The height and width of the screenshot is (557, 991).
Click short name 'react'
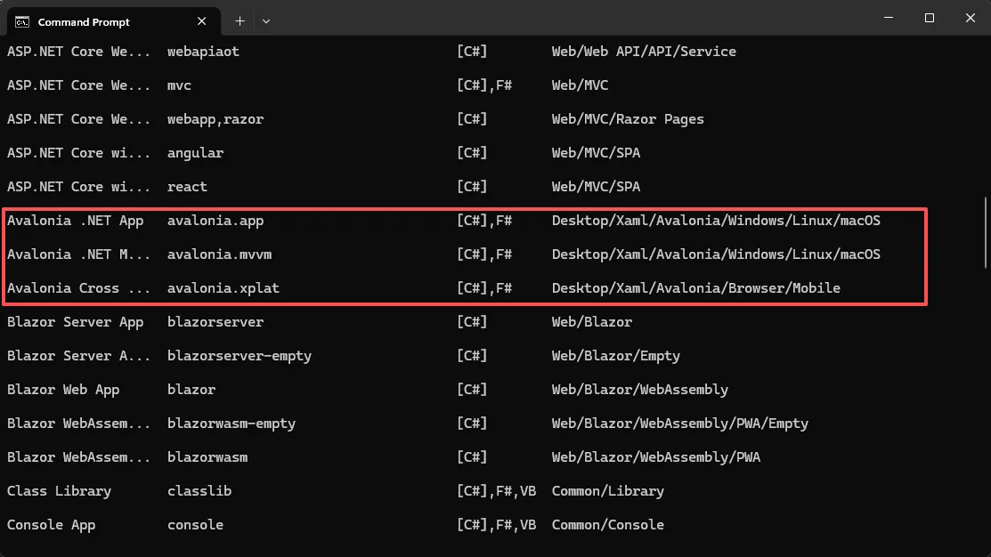pos(187,187)
